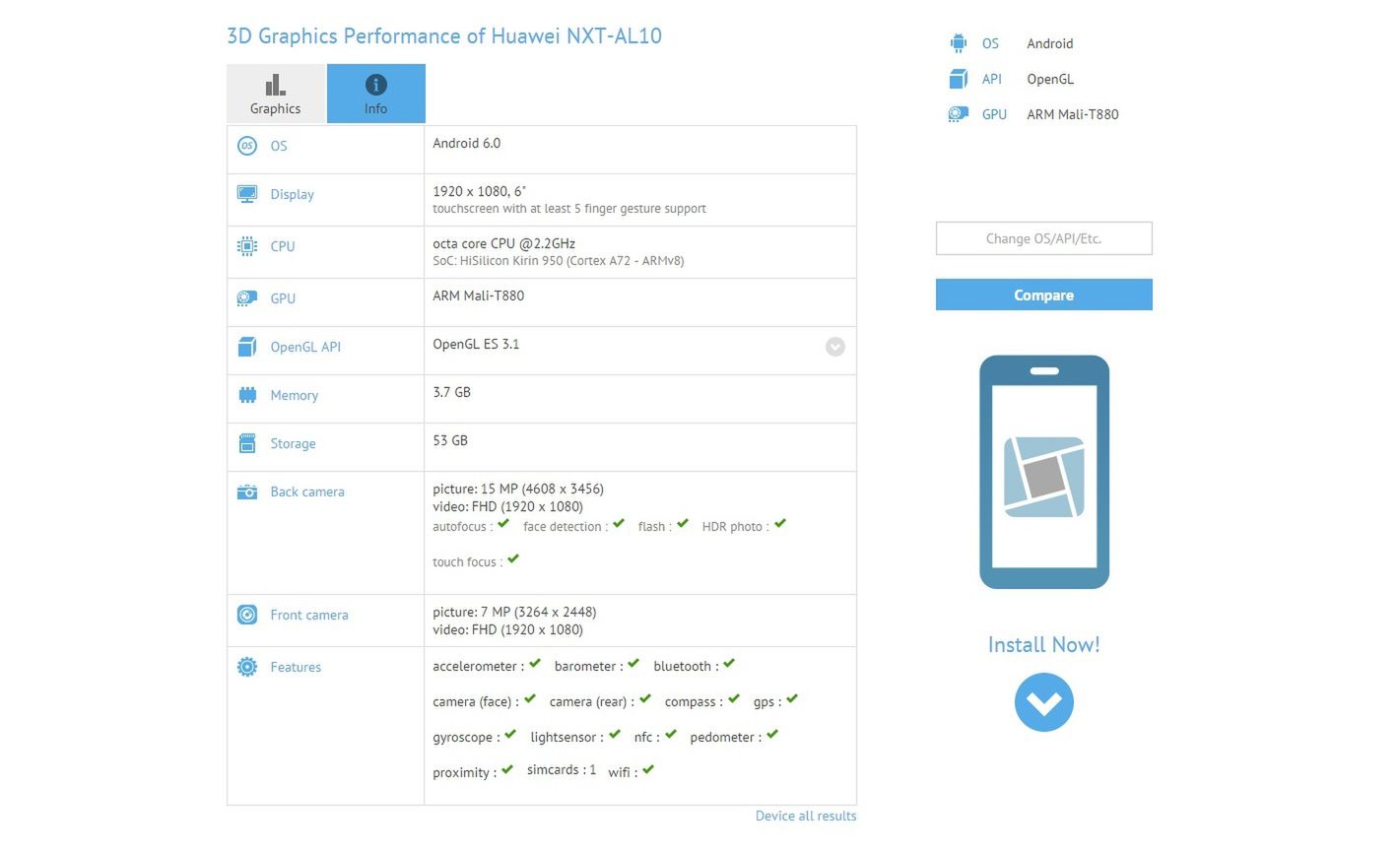Click the page title 'Huawei NXT-AL10'
Viewport: 1399px width, 852px height.
(x=576, y=36)
